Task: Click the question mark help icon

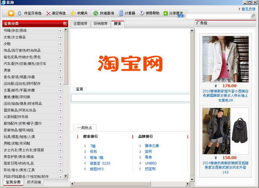Action: 142,13
